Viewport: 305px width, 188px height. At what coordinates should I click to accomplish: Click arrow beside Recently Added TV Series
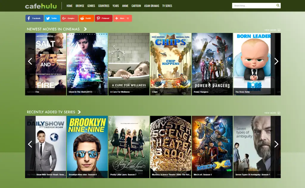79,112
